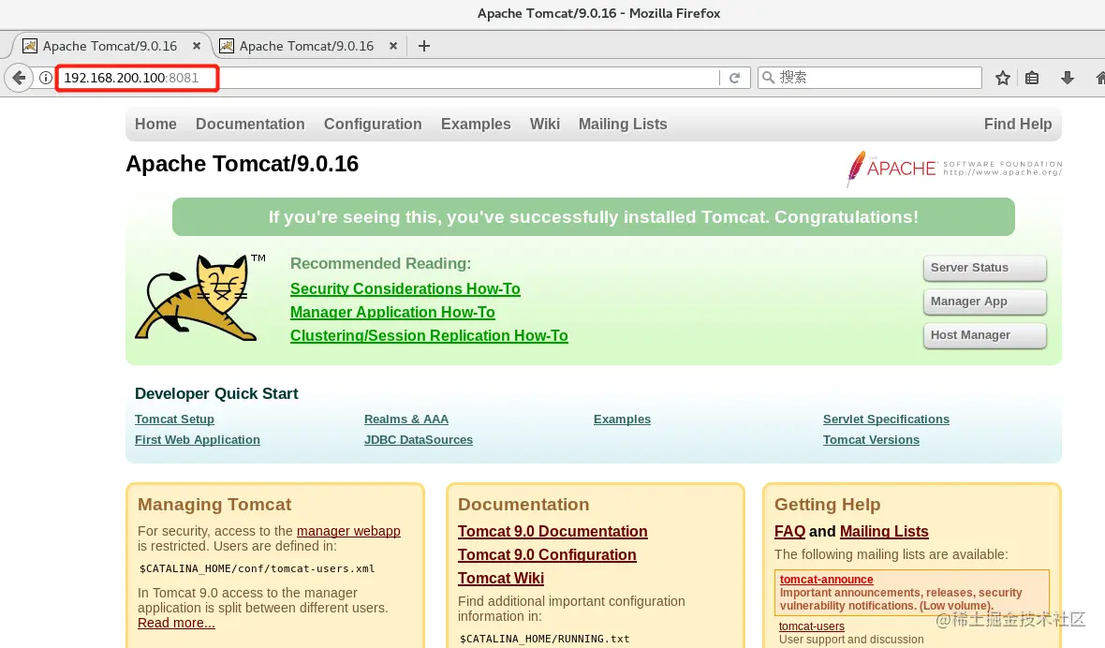The image size is (1105, 648).
Task: Open the site information icon in address bar
Action: tap(46, 78)
